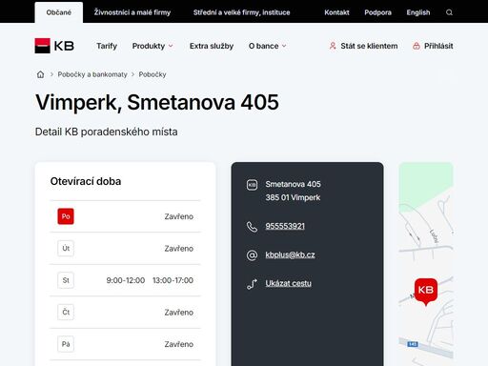Click the KB address icon beside Smetanova 405
Viewport: 488px width, 366px height.
[x=252, y=185]
